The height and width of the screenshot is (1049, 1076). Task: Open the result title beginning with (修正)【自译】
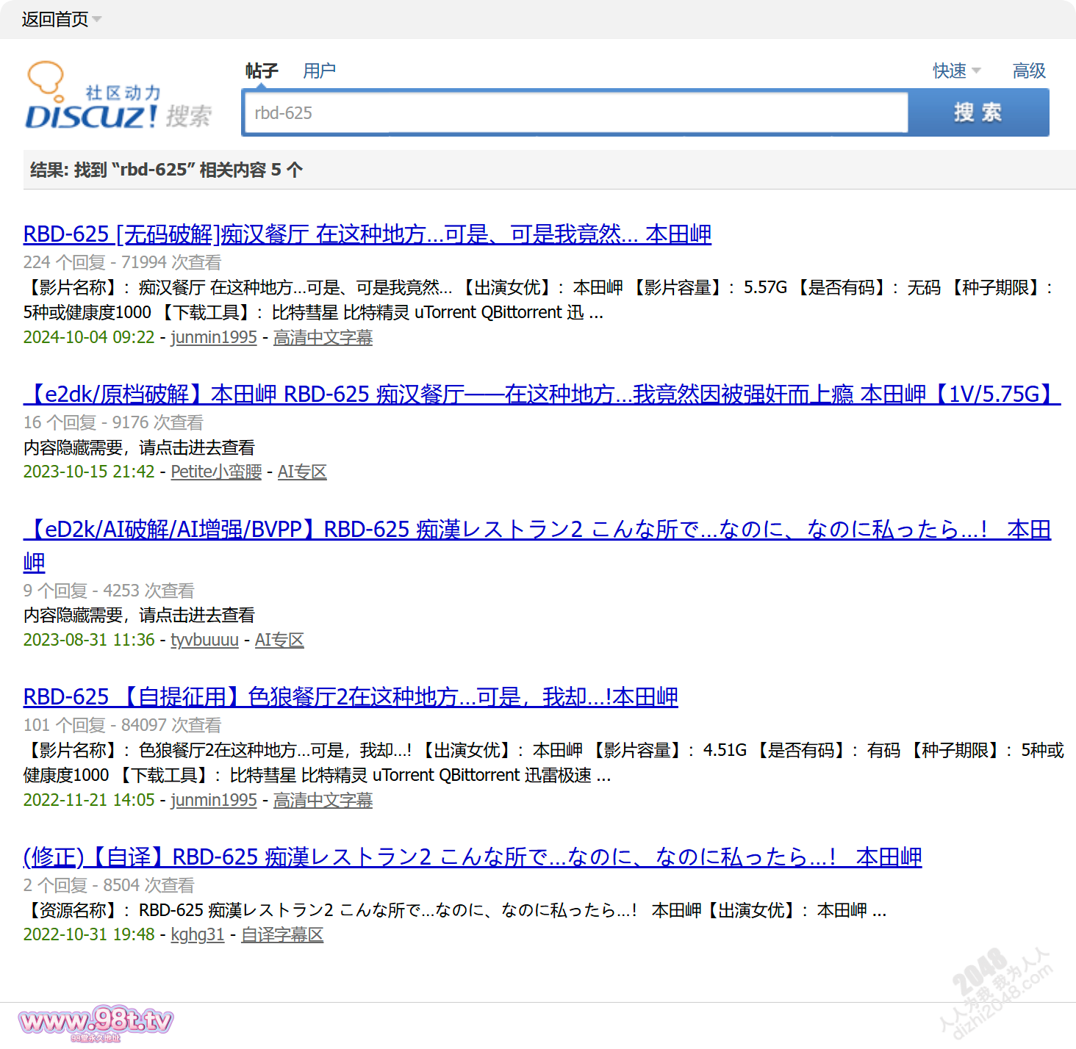pos(472,857)
